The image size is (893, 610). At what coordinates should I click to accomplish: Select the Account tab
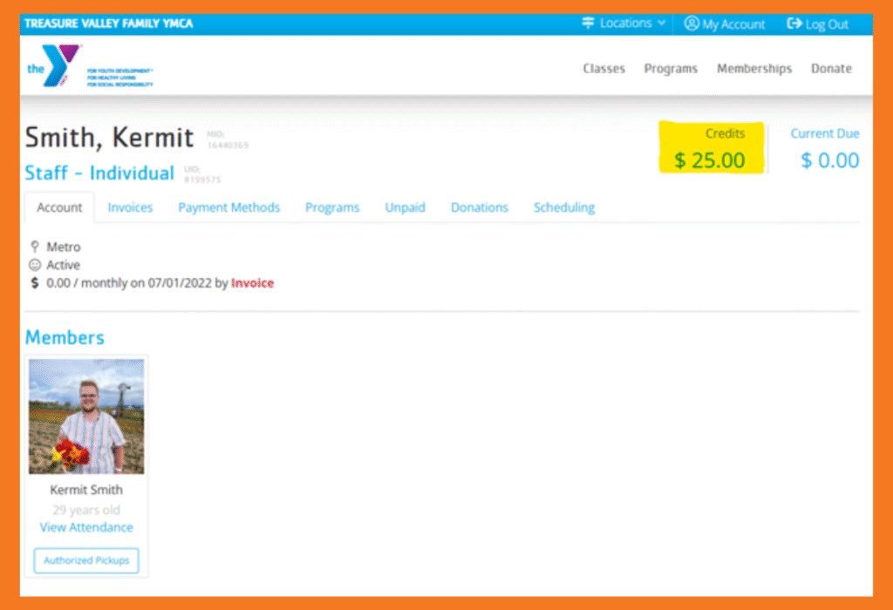[59, 207]
